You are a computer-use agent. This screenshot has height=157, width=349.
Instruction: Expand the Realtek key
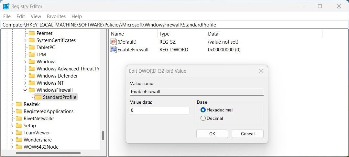12,105
